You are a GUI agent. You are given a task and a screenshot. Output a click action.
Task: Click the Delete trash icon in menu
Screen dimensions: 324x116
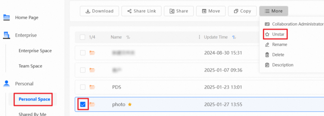267,55
